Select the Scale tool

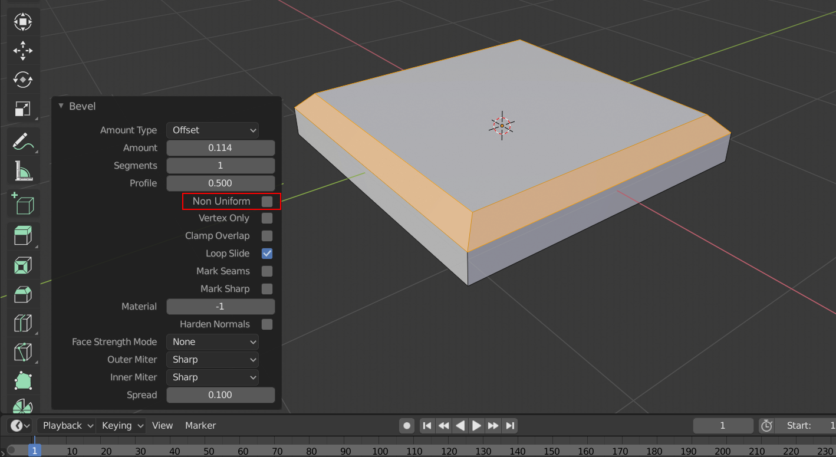coord(23,108)
